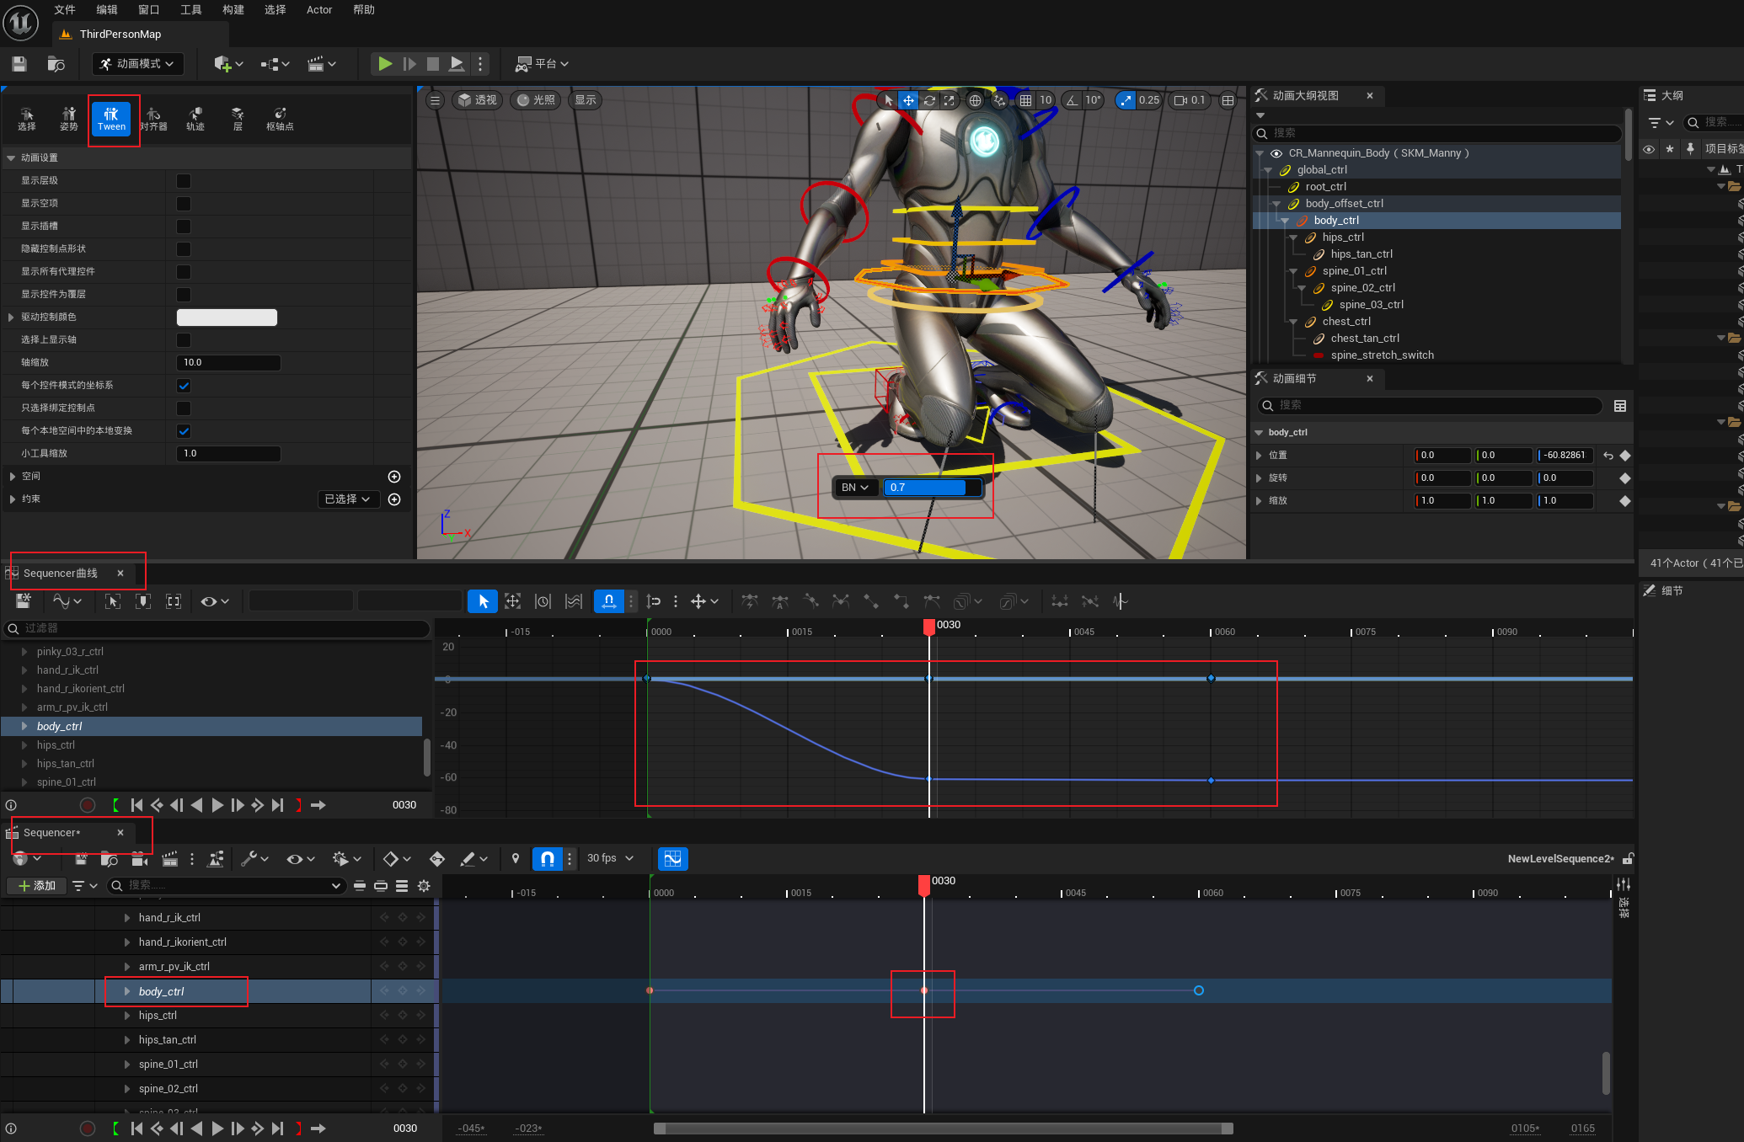Click the BN tween blend slider
Screen dimensions: 1744x1142
point(931,488)
